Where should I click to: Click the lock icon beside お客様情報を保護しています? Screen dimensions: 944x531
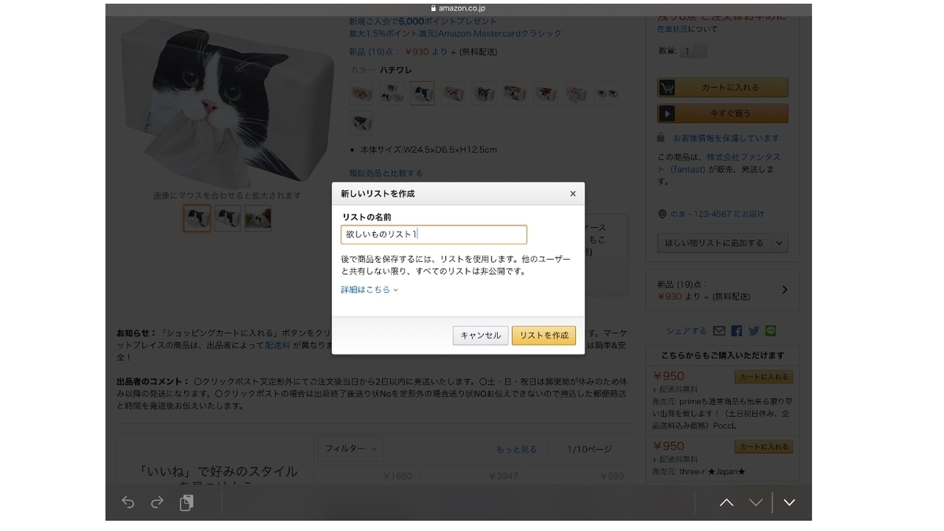(662, 138)
